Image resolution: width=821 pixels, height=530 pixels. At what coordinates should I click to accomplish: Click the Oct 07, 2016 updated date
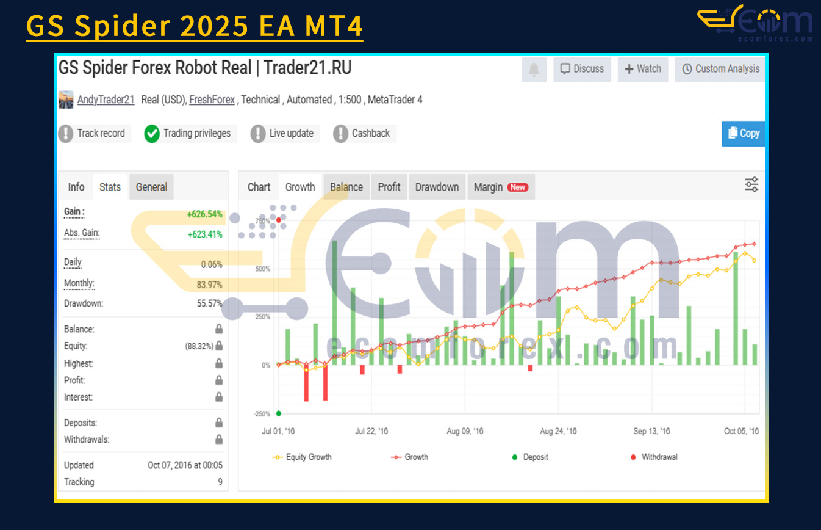coord(185,465)
